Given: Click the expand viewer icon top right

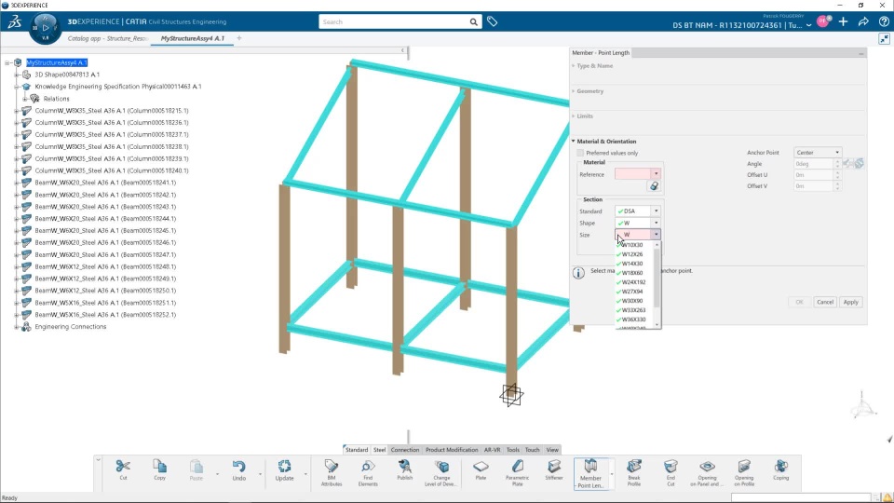Looking at the screenshot, I should coord(885,39).
